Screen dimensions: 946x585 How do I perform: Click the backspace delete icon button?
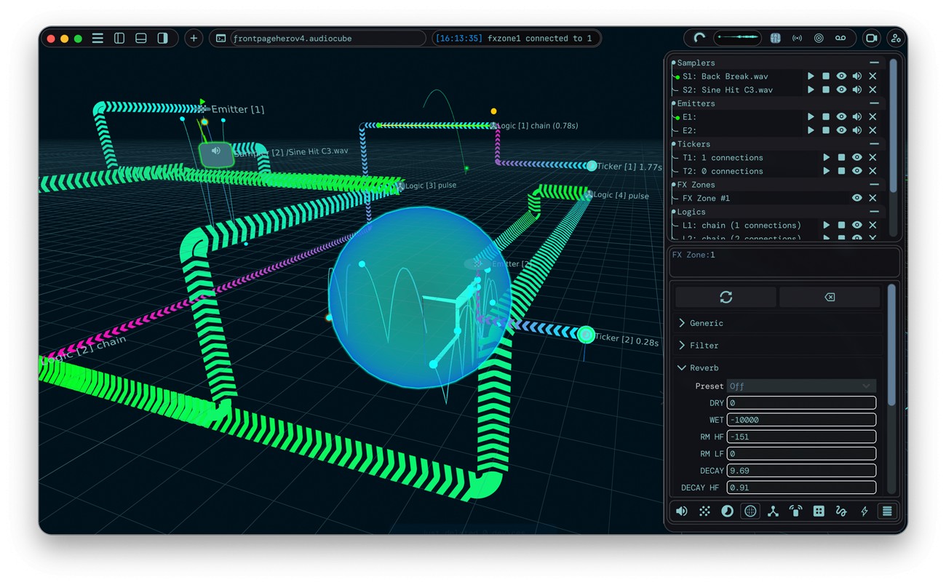(x=830, y=297)
